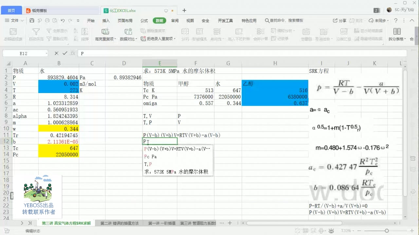This screenshot has width=419, height=235.
Task: Open the 开发工具 ribbon tab
Action: [225, 21]
